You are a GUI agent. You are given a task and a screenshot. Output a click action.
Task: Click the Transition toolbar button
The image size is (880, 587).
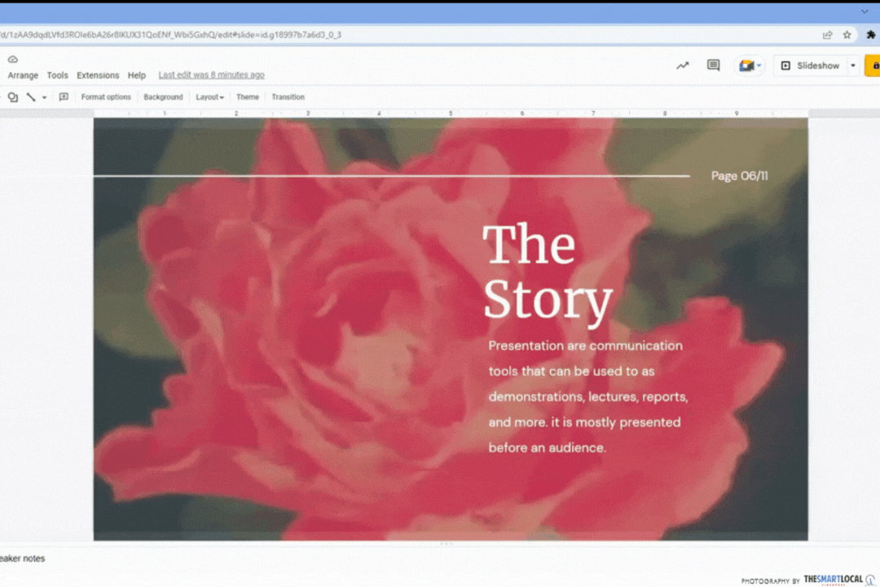[x=288, y=97]
